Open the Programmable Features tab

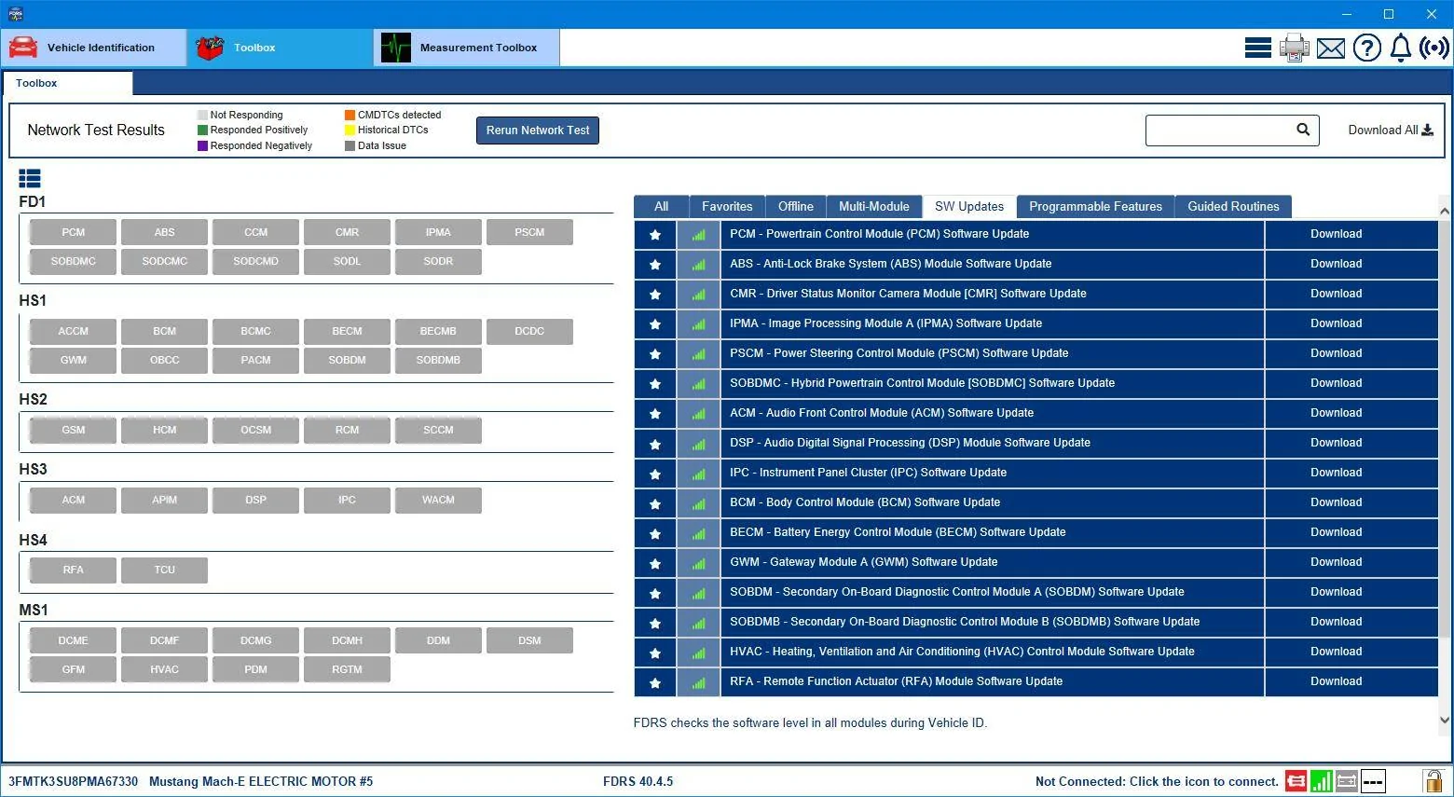pyautogui.click(x=1095, y=207)
